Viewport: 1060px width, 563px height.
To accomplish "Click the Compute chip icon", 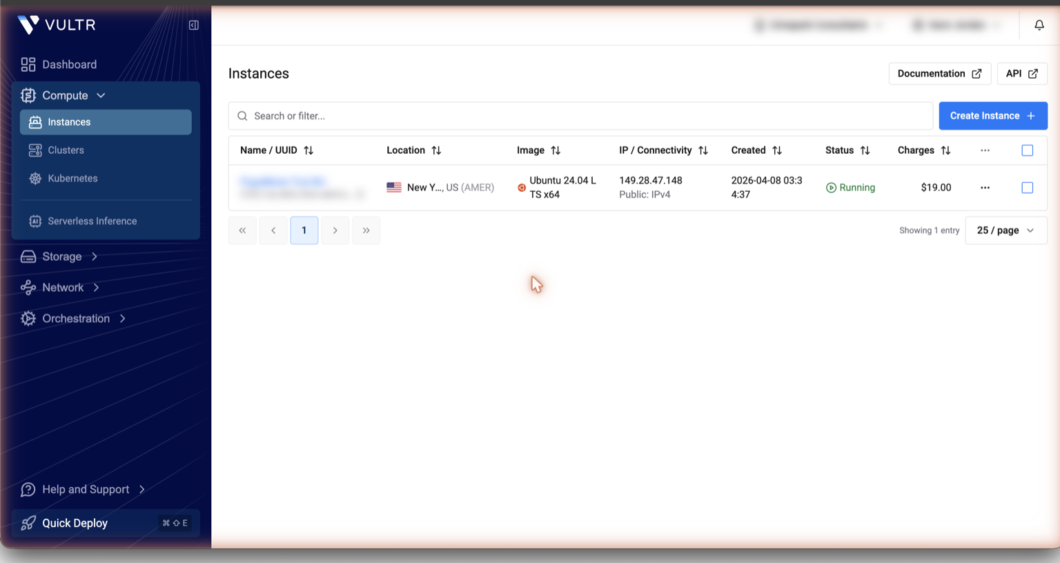I will (x=28, y=95).
